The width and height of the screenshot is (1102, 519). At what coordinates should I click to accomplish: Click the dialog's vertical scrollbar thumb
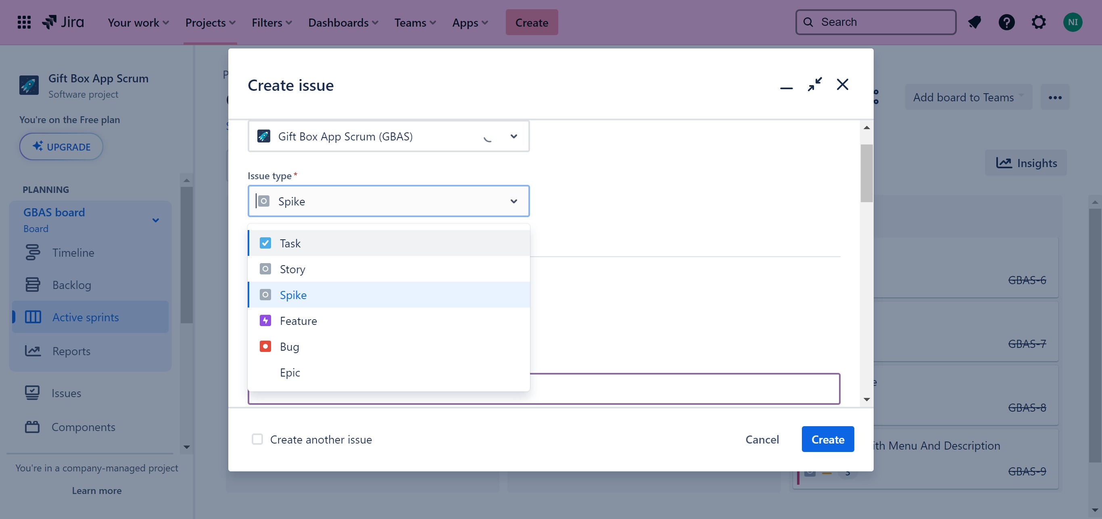866,173
